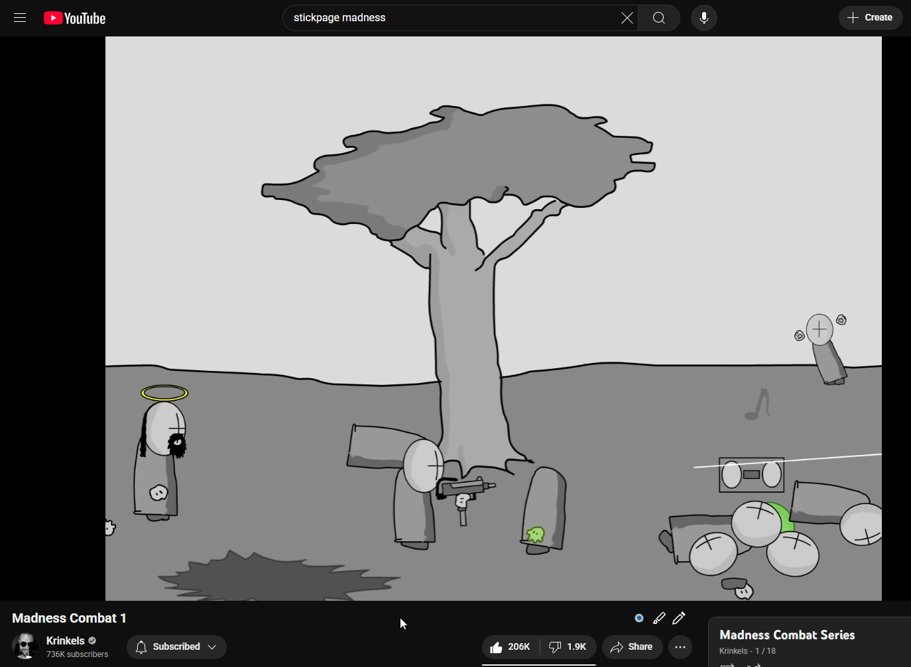Run the search with the magnifier button

[x=659, y=18]
